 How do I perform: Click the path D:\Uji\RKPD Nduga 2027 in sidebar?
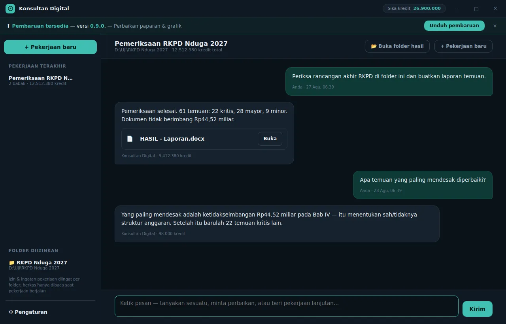click(34, 268)
